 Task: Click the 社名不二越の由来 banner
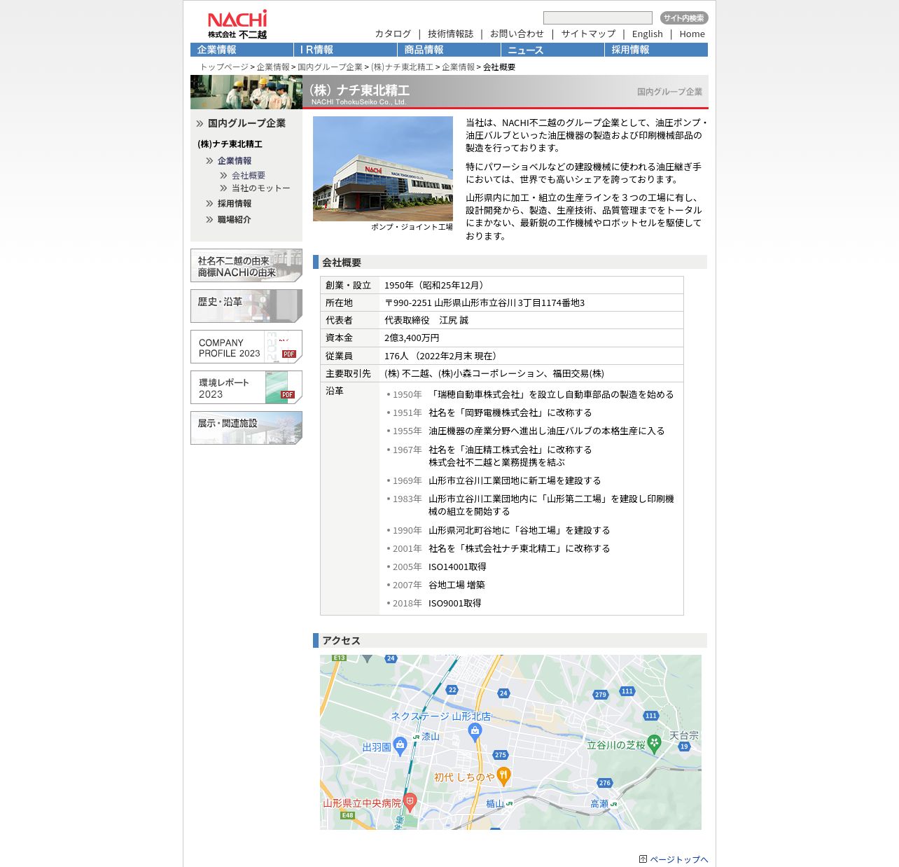(246, 265)
